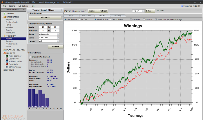Click the Click to Minimize label
This screenshot has height=120, width=203.
(12, 10)
